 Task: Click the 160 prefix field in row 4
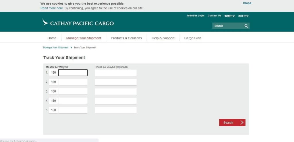point(53,101)
